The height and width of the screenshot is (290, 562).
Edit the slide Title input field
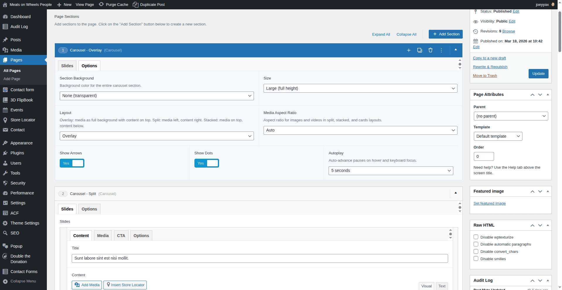click(x=259, y=258)
